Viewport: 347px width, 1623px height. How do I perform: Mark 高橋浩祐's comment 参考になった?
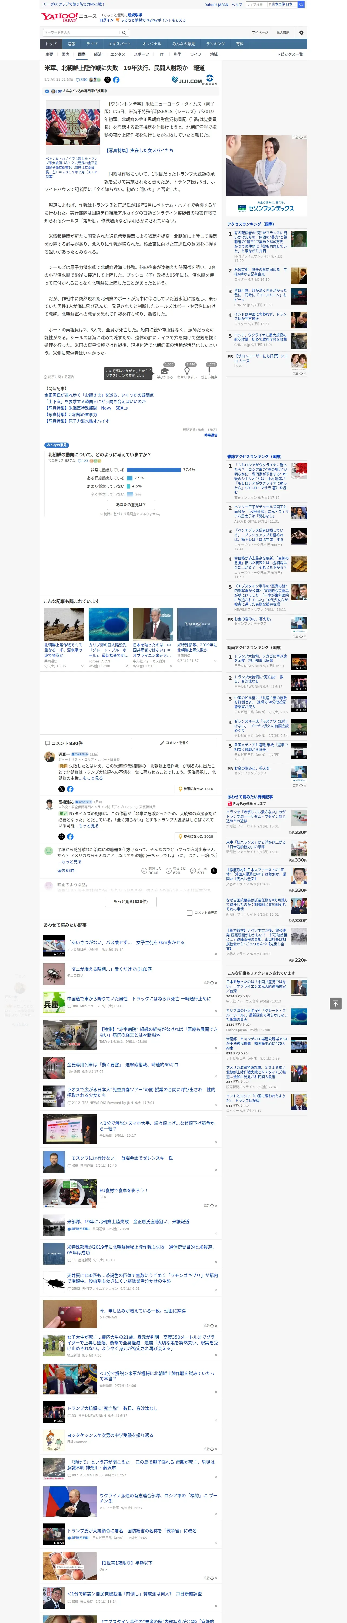coord(196,837)
